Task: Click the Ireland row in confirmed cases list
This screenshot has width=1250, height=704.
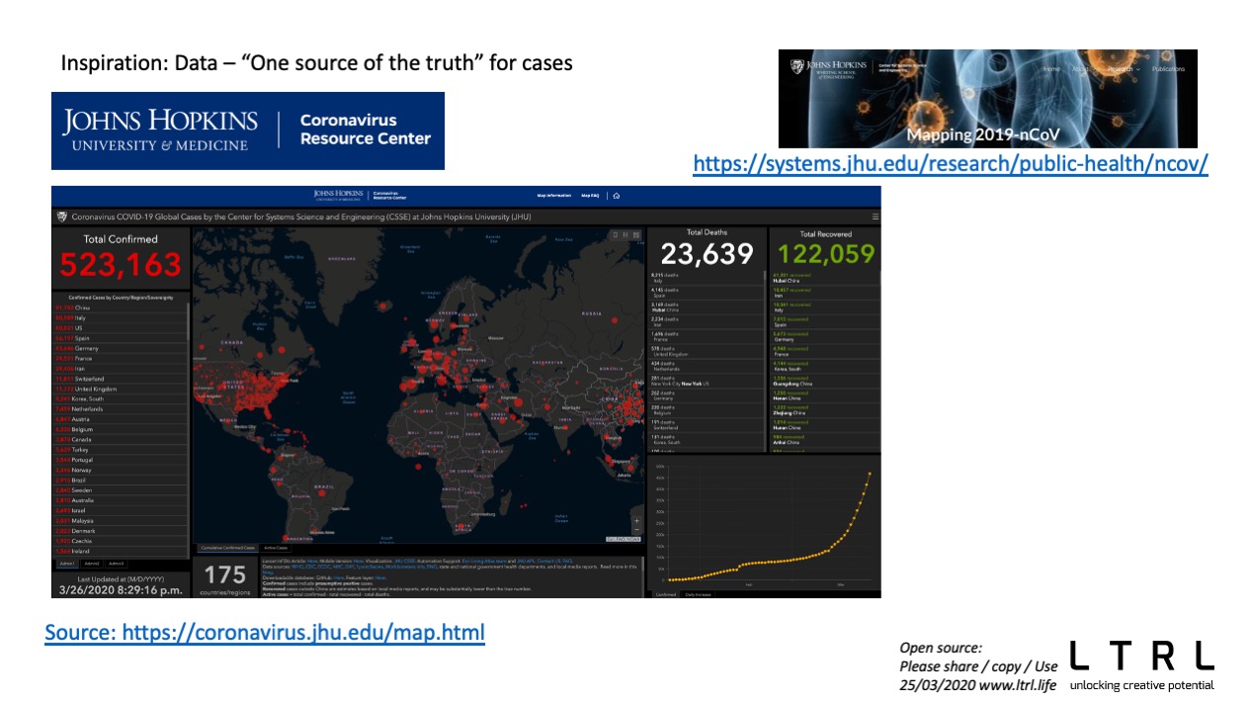Action: pos(119,551)
